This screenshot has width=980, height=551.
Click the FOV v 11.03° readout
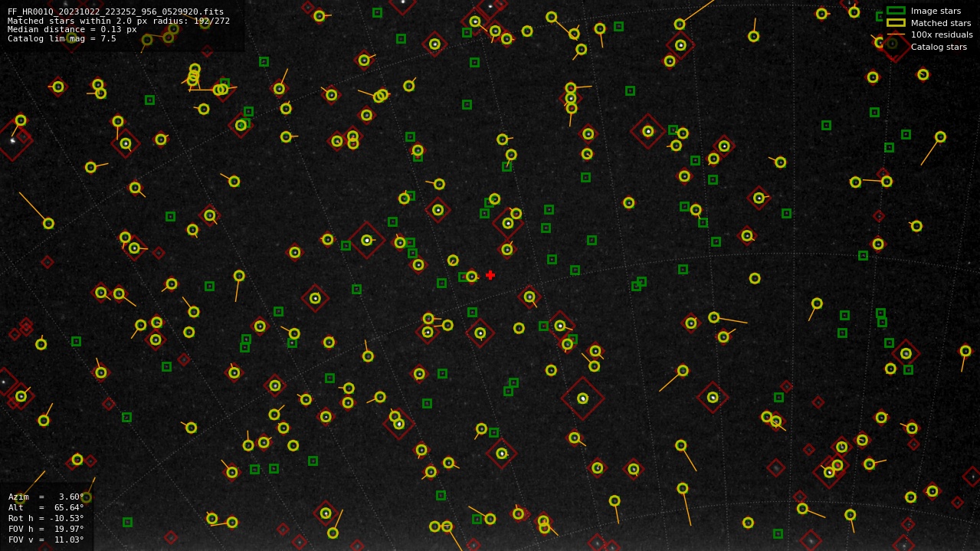(x=46, y=540)
